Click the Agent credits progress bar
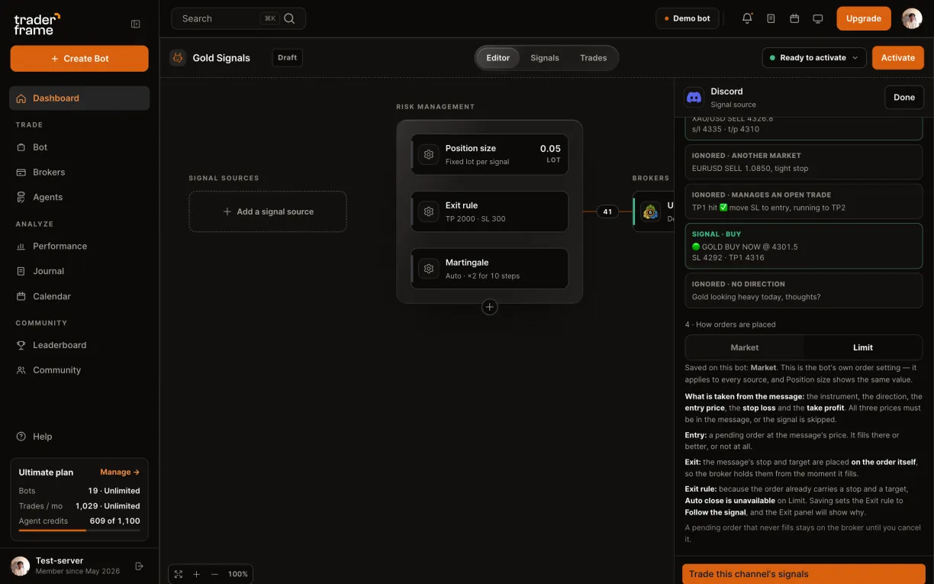 (x=79, y=531)
